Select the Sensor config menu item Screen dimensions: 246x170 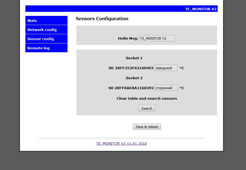click(x=46, y=39)
